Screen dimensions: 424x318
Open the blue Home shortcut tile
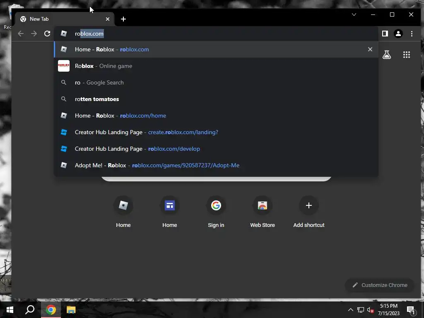(x=169, y=212)
